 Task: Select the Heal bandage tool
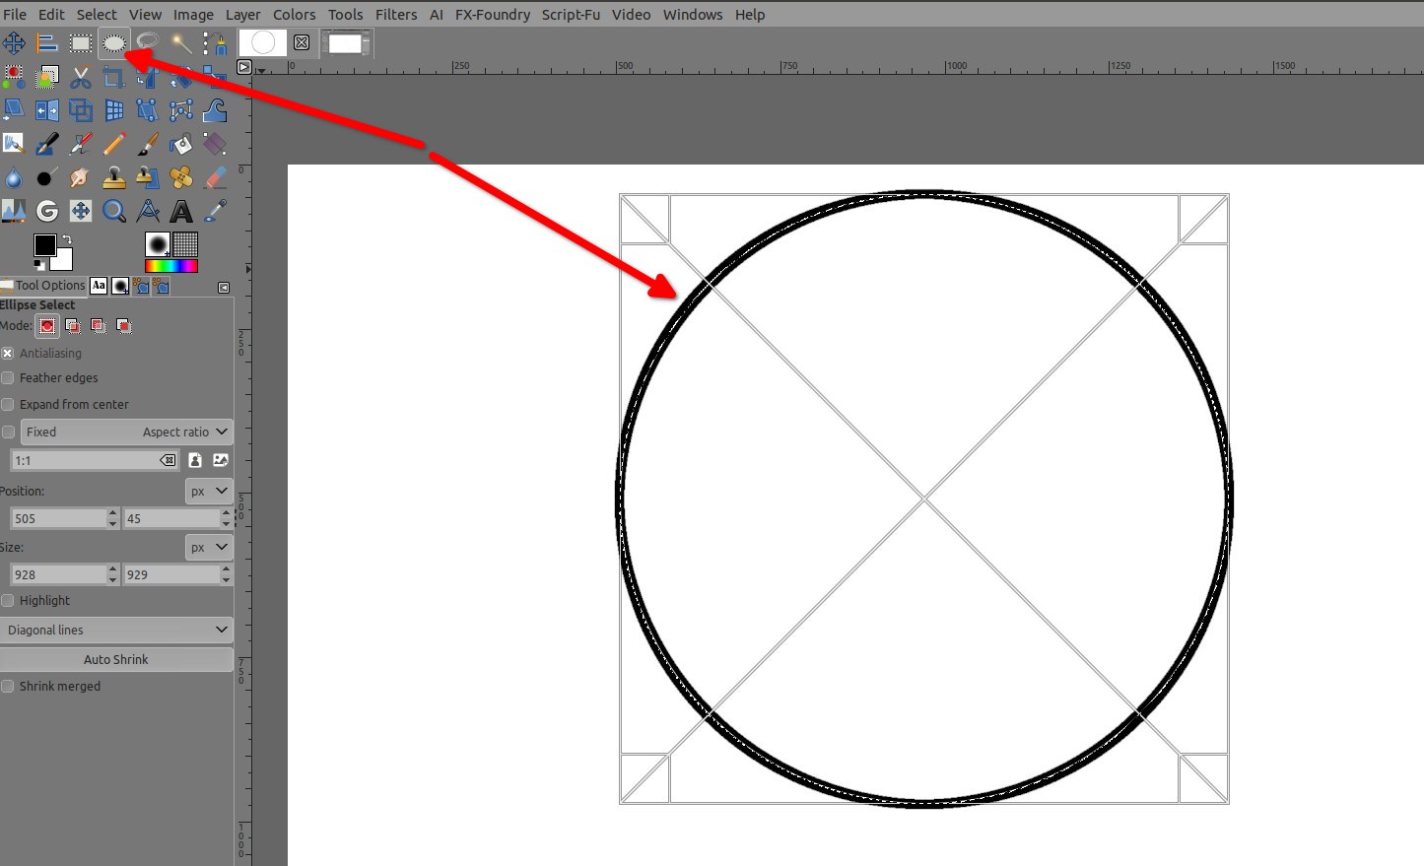[181, 177]
